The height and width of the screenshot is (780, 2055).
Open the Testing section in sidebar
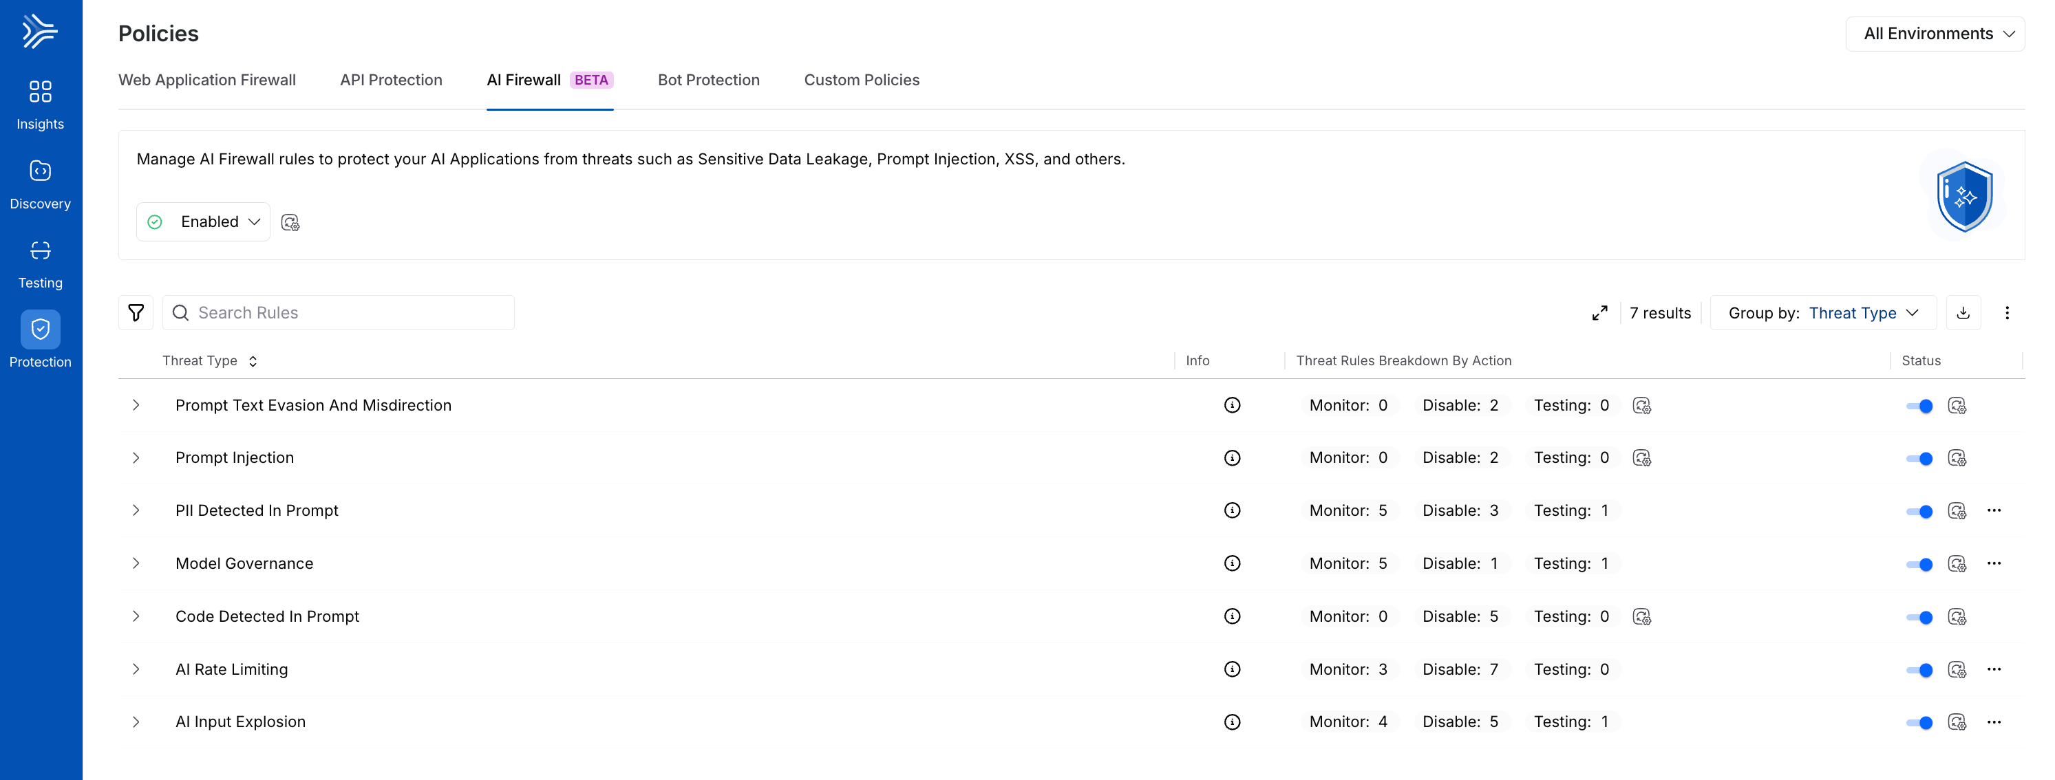click(x=40, y=264)
